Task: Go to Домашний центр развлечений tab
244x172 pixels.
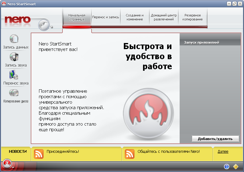Action: [x=164, y=17]
